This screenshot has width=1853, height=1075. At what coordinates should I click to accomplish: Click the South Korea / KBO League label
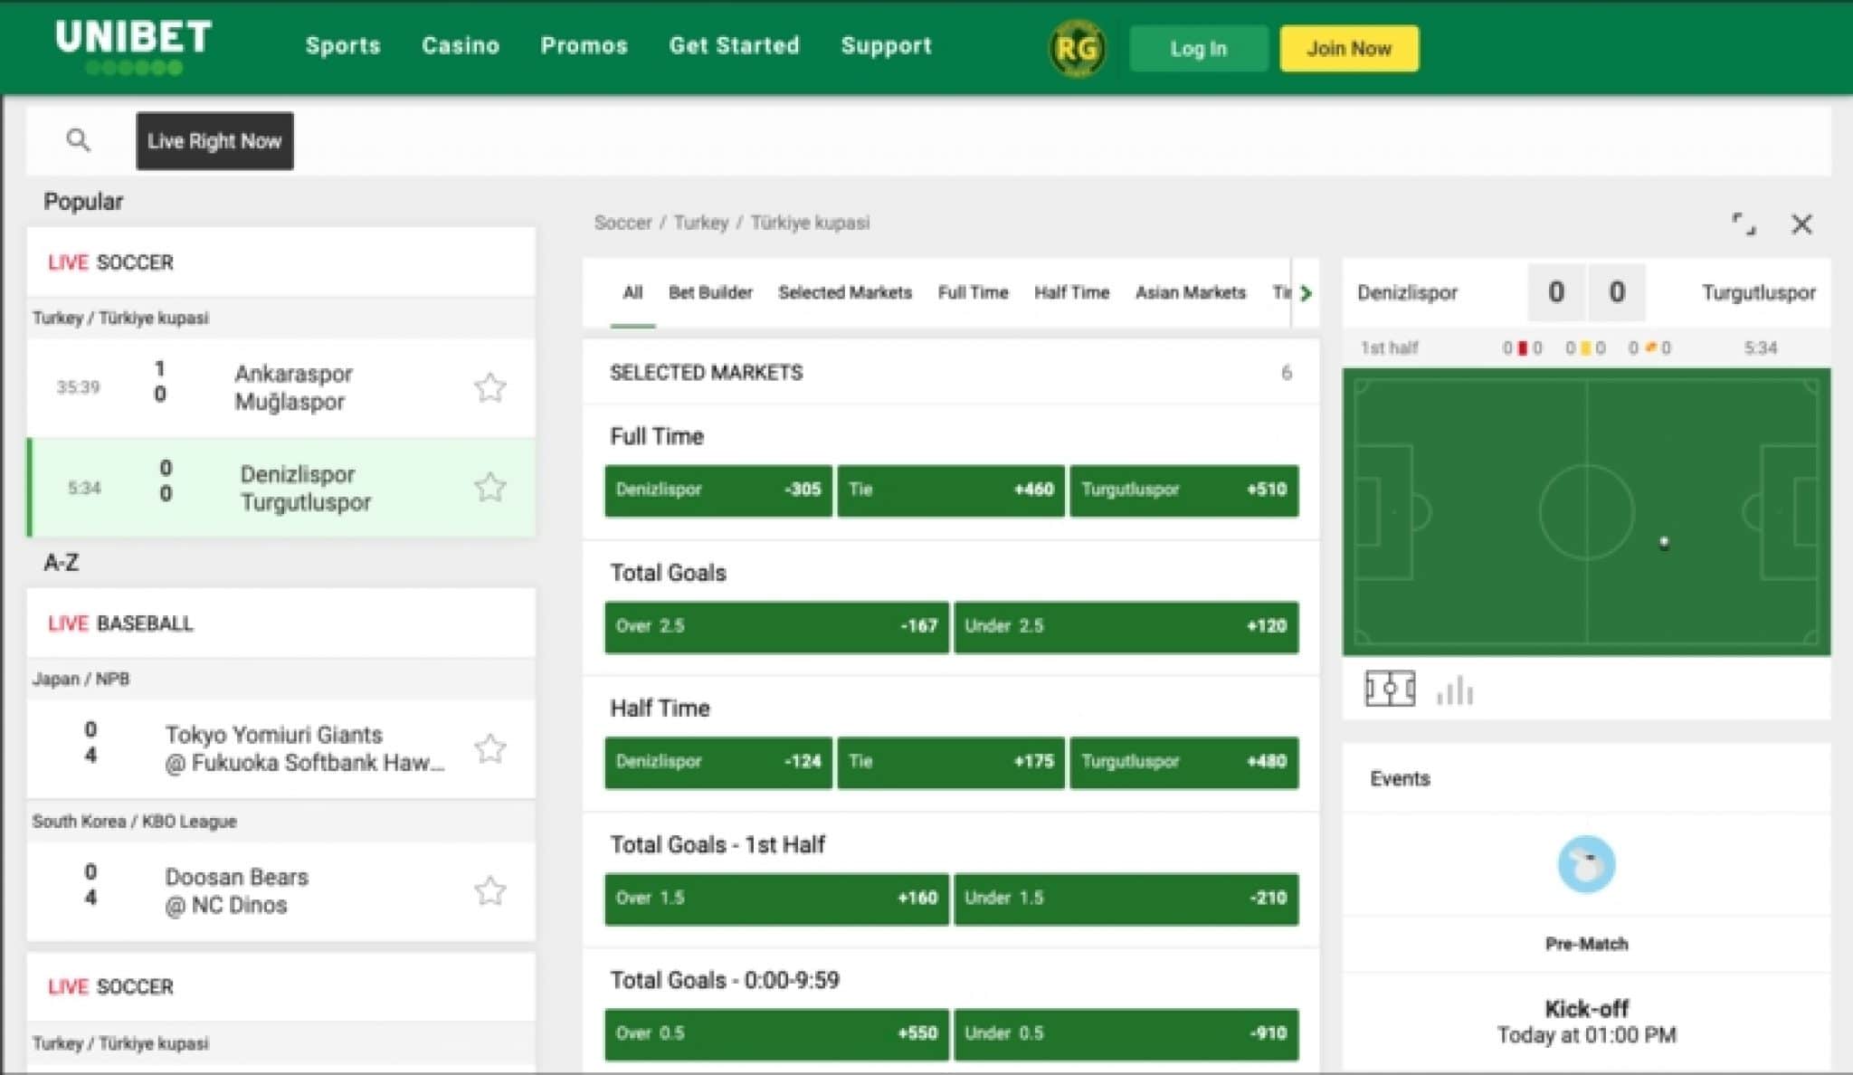pos(134,822)
